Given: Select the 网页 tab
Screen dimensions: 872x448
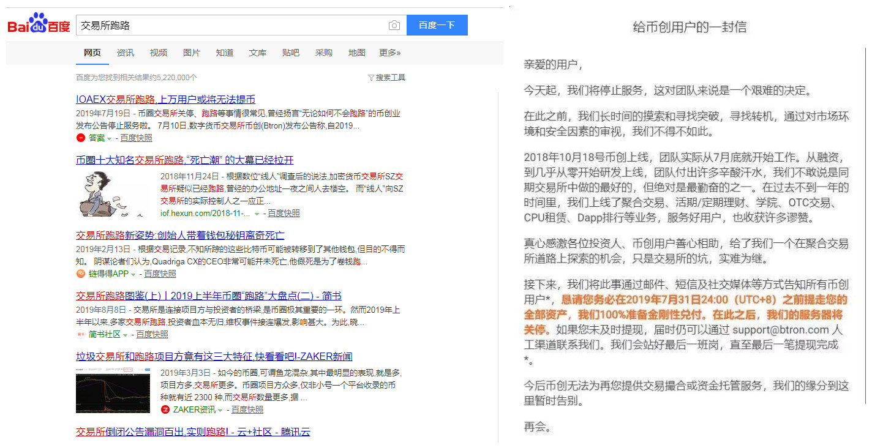Looking at the screenshot, I should pos(92,53).
